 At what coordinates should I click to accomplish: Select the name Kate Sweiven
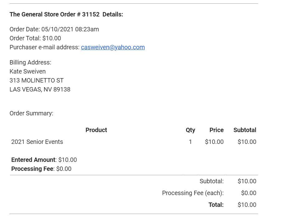[27, 72]
